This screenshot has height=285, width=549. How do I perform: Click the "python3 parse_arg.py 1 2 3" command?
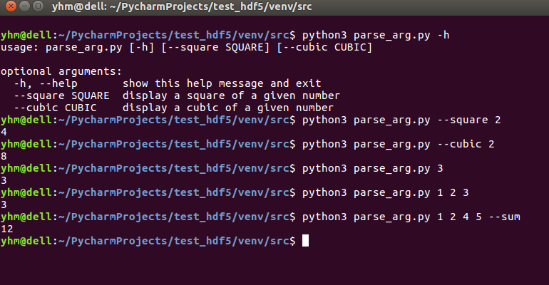point(386,192)
